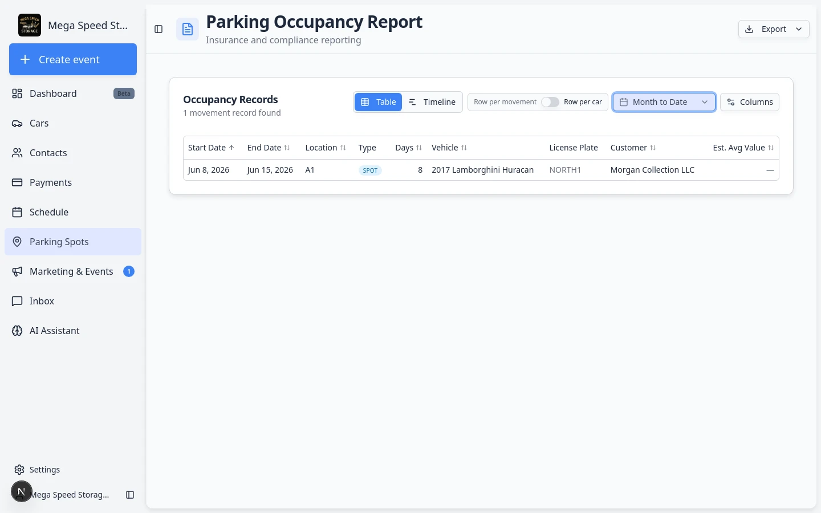Click the Type column header
The height and width of the screenshot is (513, 821).
click(367, 148)
